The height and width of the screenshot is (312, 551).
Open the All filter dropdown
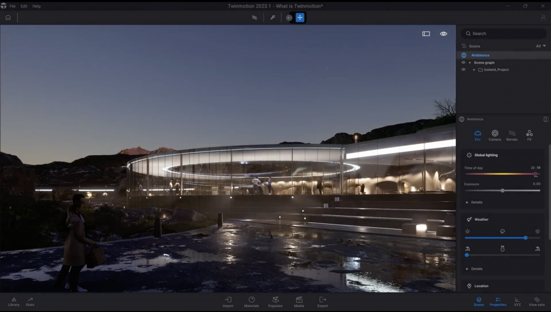pyautogui.click(x=540, y=46)
